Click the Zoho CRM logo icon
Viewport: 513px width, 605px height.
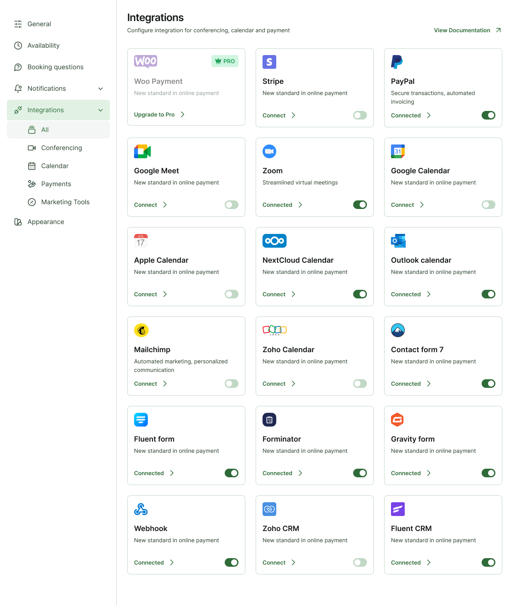coord(269,509)
